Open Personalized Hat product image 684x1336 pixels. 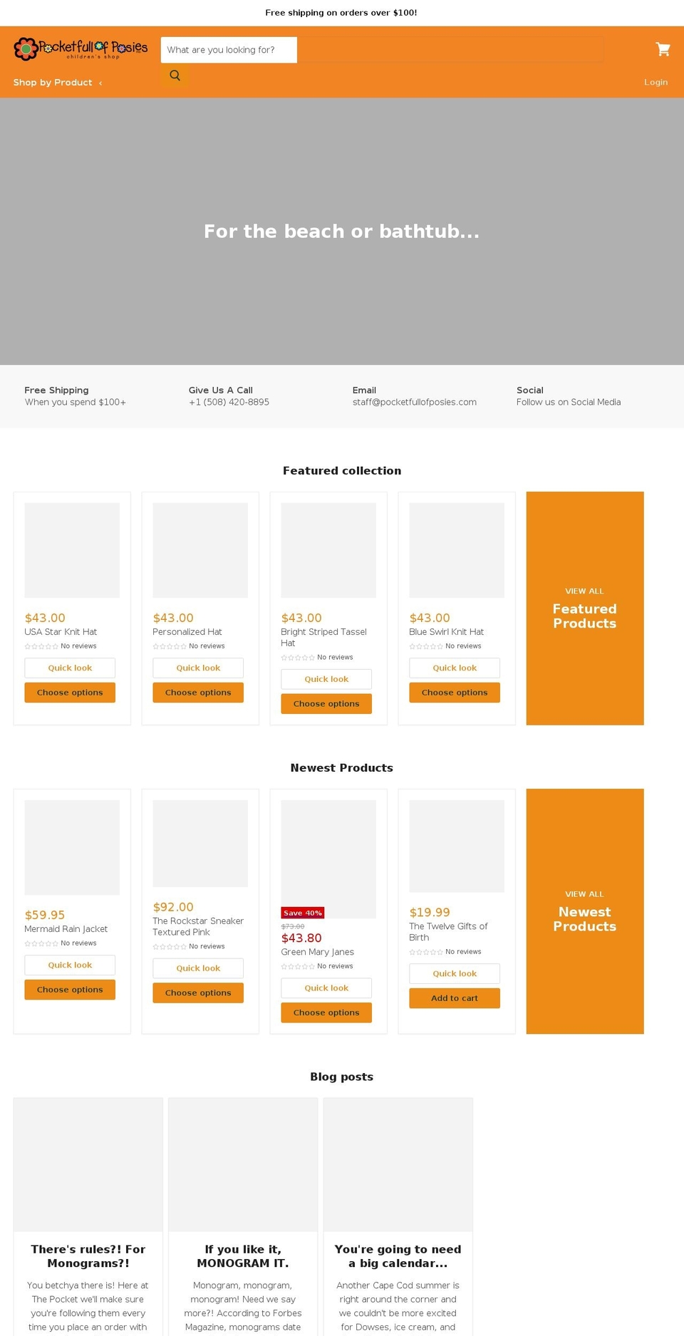coord(200,550)
